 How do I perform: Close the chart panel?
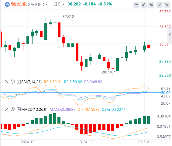click(x=167, y=5)
